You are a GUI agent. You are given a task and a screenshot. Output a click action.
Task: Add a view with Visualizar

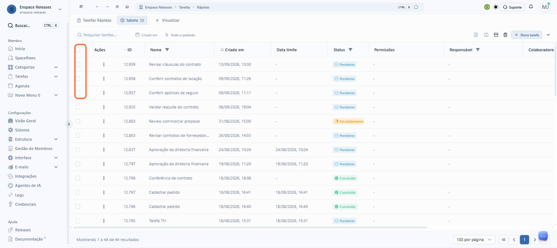click(167, 20)
